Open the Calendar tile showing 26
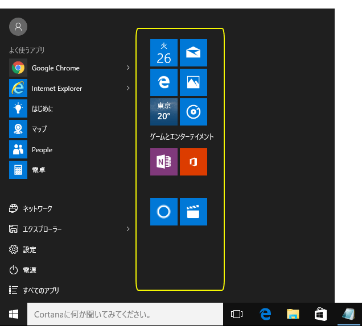Image resolution: width=362 pixels, height=326 pixels. pyautogui.click(x=164, y=53)
